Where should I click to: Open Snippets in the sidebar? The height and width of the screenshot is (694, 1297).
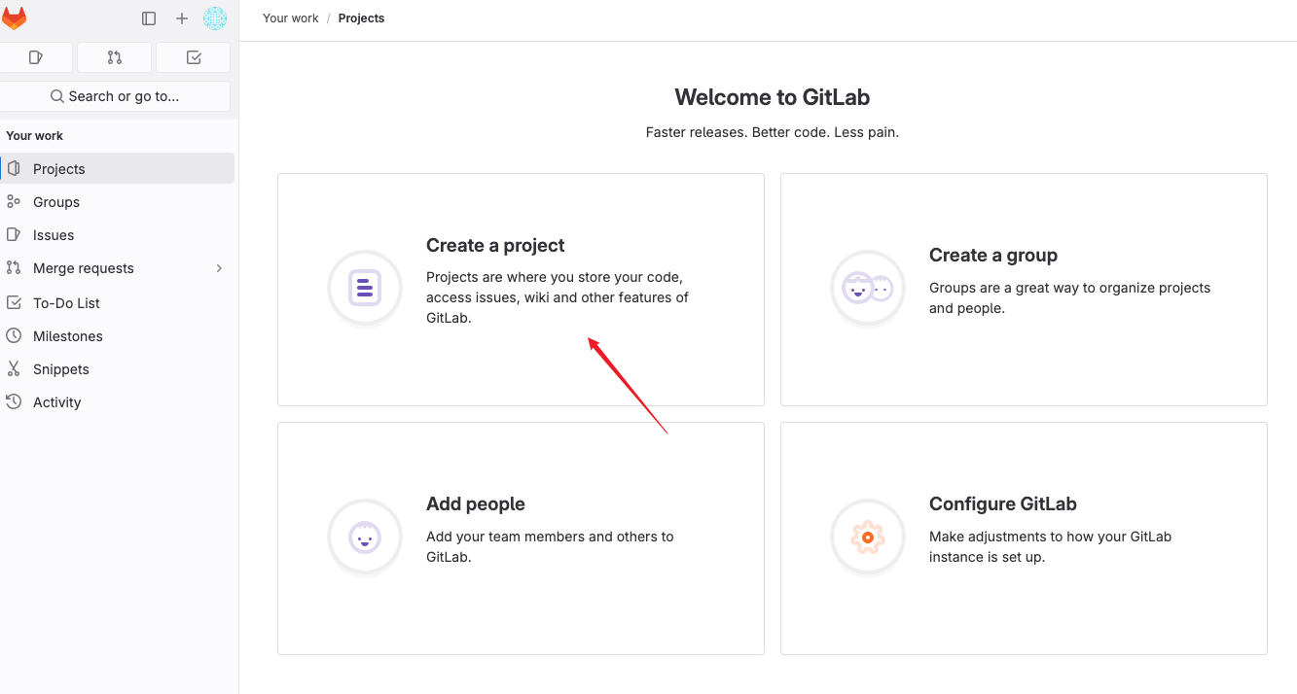tap(117, 369)
